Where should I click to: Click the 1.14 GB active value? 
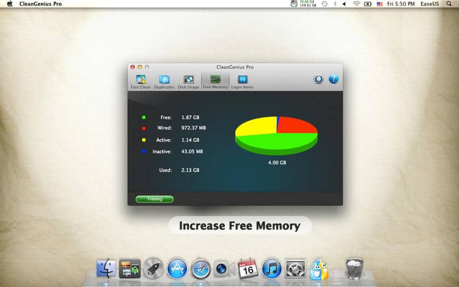click(x=190, y=140)
